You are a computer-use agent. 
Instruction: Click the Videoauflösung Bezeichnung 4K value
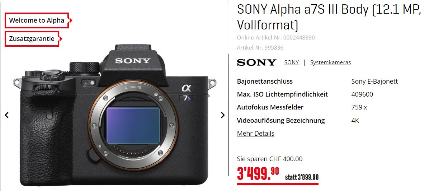pos(355,121)
